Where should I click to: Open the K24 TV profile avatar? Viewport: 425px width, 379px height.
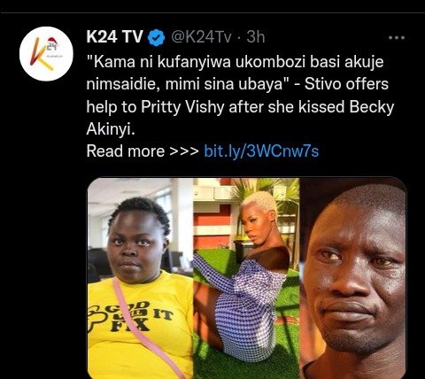pyautogui.click(x=46, y=54)
